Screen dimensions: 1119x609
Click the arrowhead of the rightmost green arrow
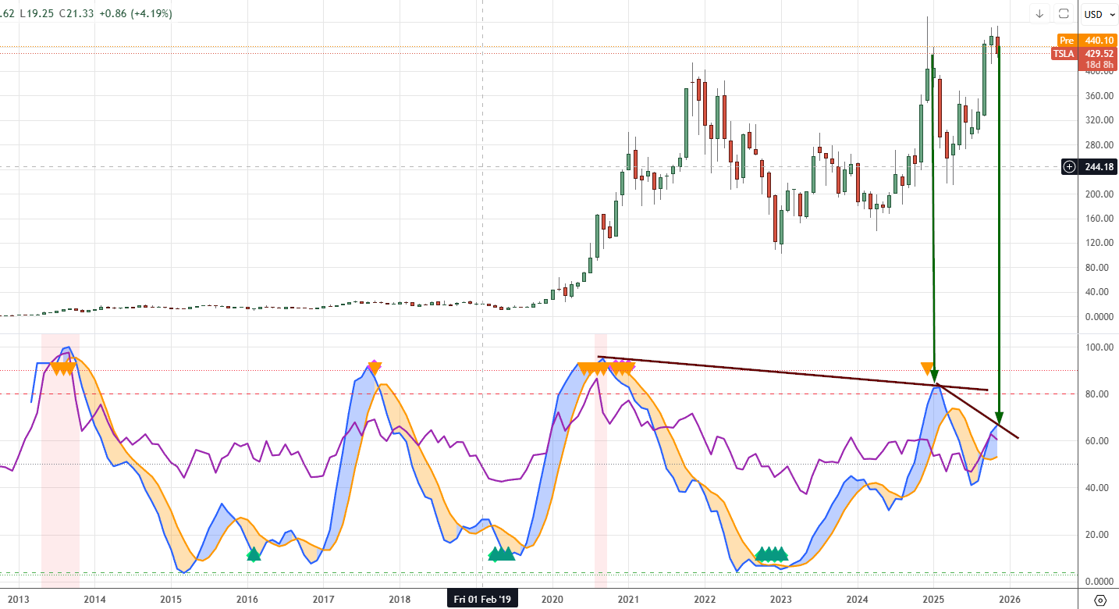coord(999,418)
